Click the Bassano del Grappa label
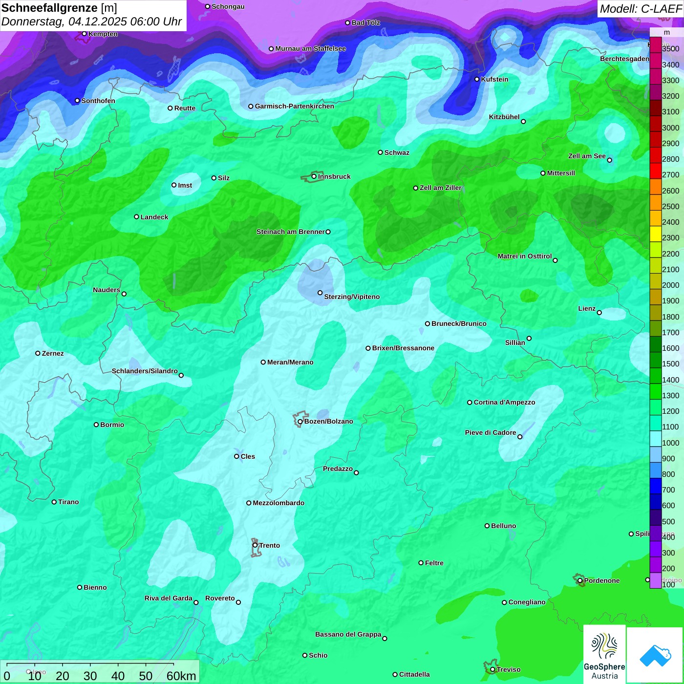Screen dimensions: 684x684 click(348, 634)
